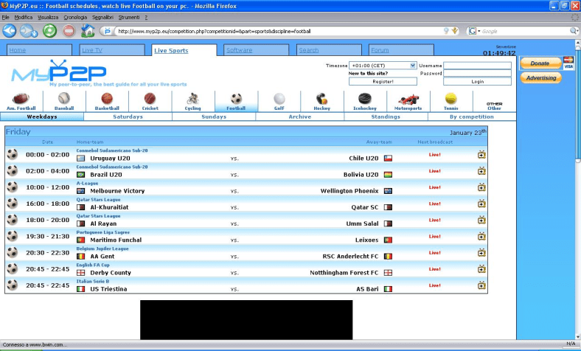Click the Username input field

pos(477,65)
